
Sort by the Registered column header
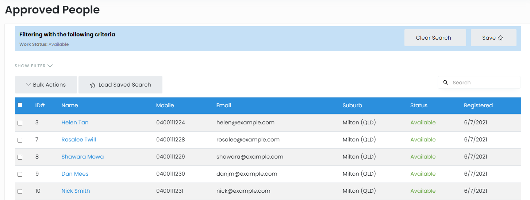point(478,105)
